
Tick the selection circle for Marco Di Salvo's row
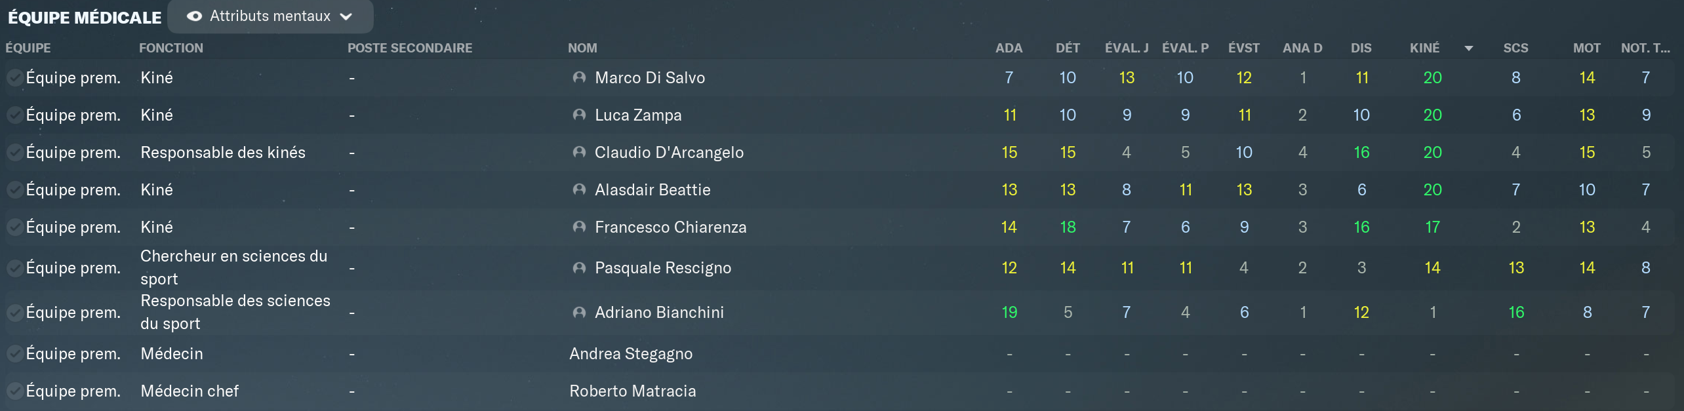(x=15, y=77)
